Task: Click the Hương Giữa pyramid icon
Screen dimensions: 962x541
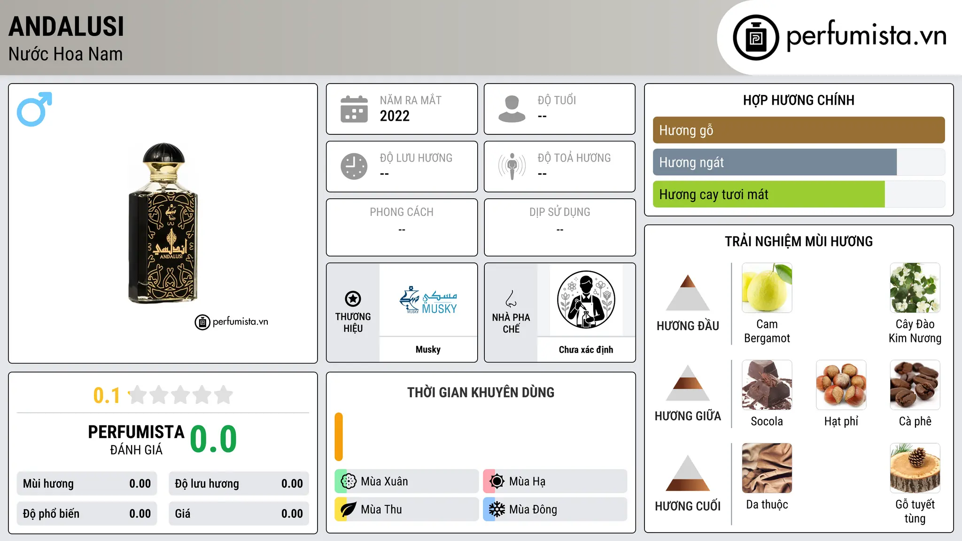Action: (x=688, y=383)
